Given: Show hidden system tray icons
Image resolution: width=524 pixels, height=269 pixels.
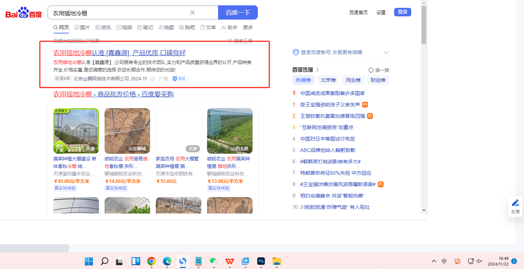Looking at the screenshot, I should (434, 261).
